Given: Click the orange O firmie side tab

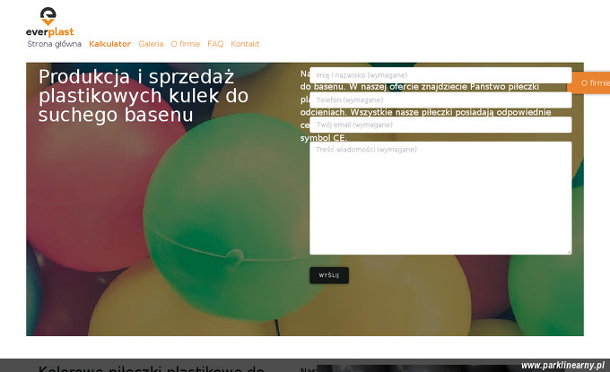Looking at the screenshot, I should [x=588, y=82].
